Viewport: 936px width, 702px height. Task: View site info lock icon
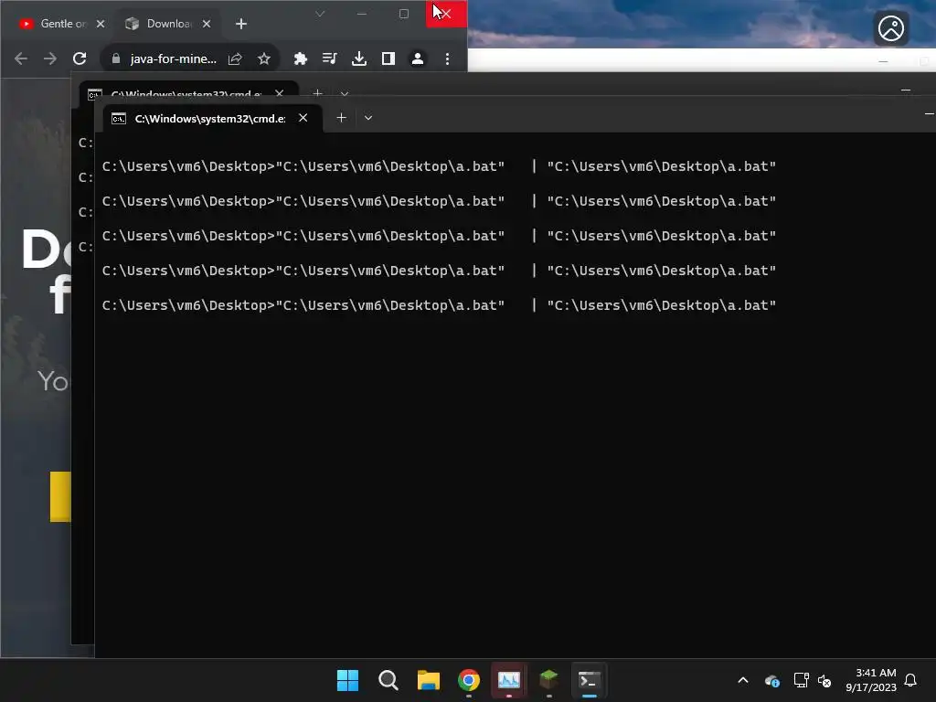pyautogui.click(x=116, y=58)
